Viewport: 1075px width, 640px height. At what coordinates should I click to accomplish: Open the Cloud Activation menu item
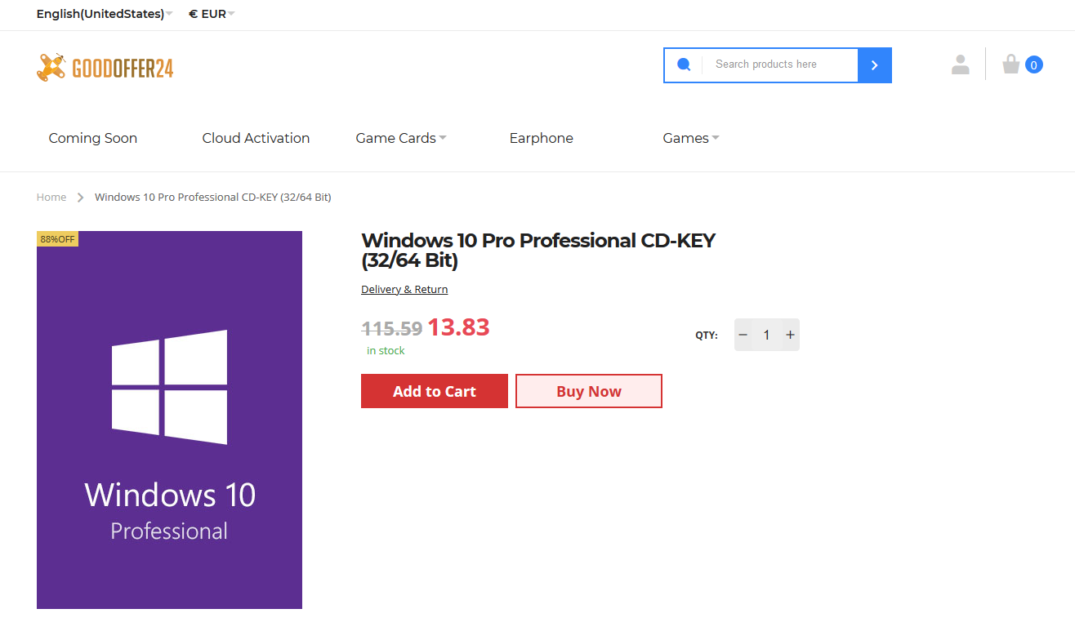[x=256, y=138]
